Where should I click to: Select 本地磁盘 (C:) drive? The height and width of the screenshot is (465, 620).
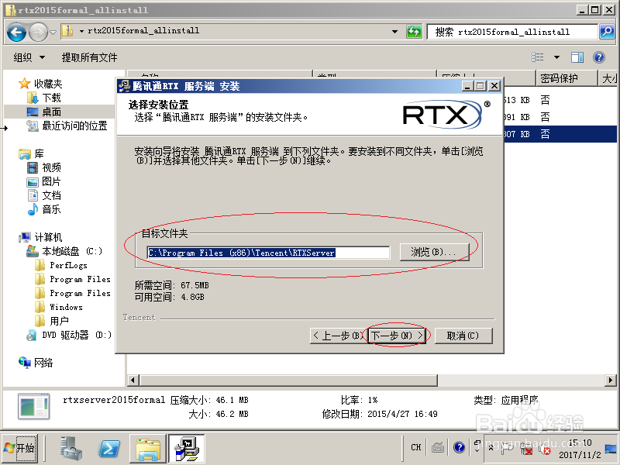[64, 251]
